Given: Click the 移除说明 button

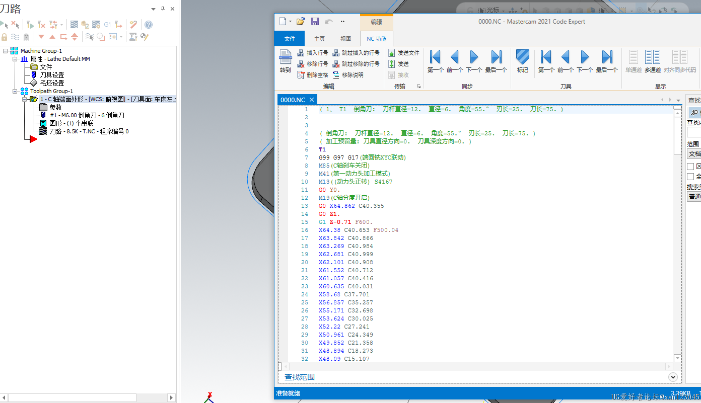Looking at the screenshot, I should [x=347, y=75].
